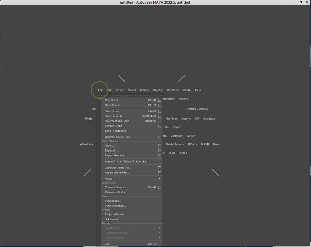The height and width of the screenshot is (247, 311).
Task: Open option box for New Scene
Action: click(160, 100)
